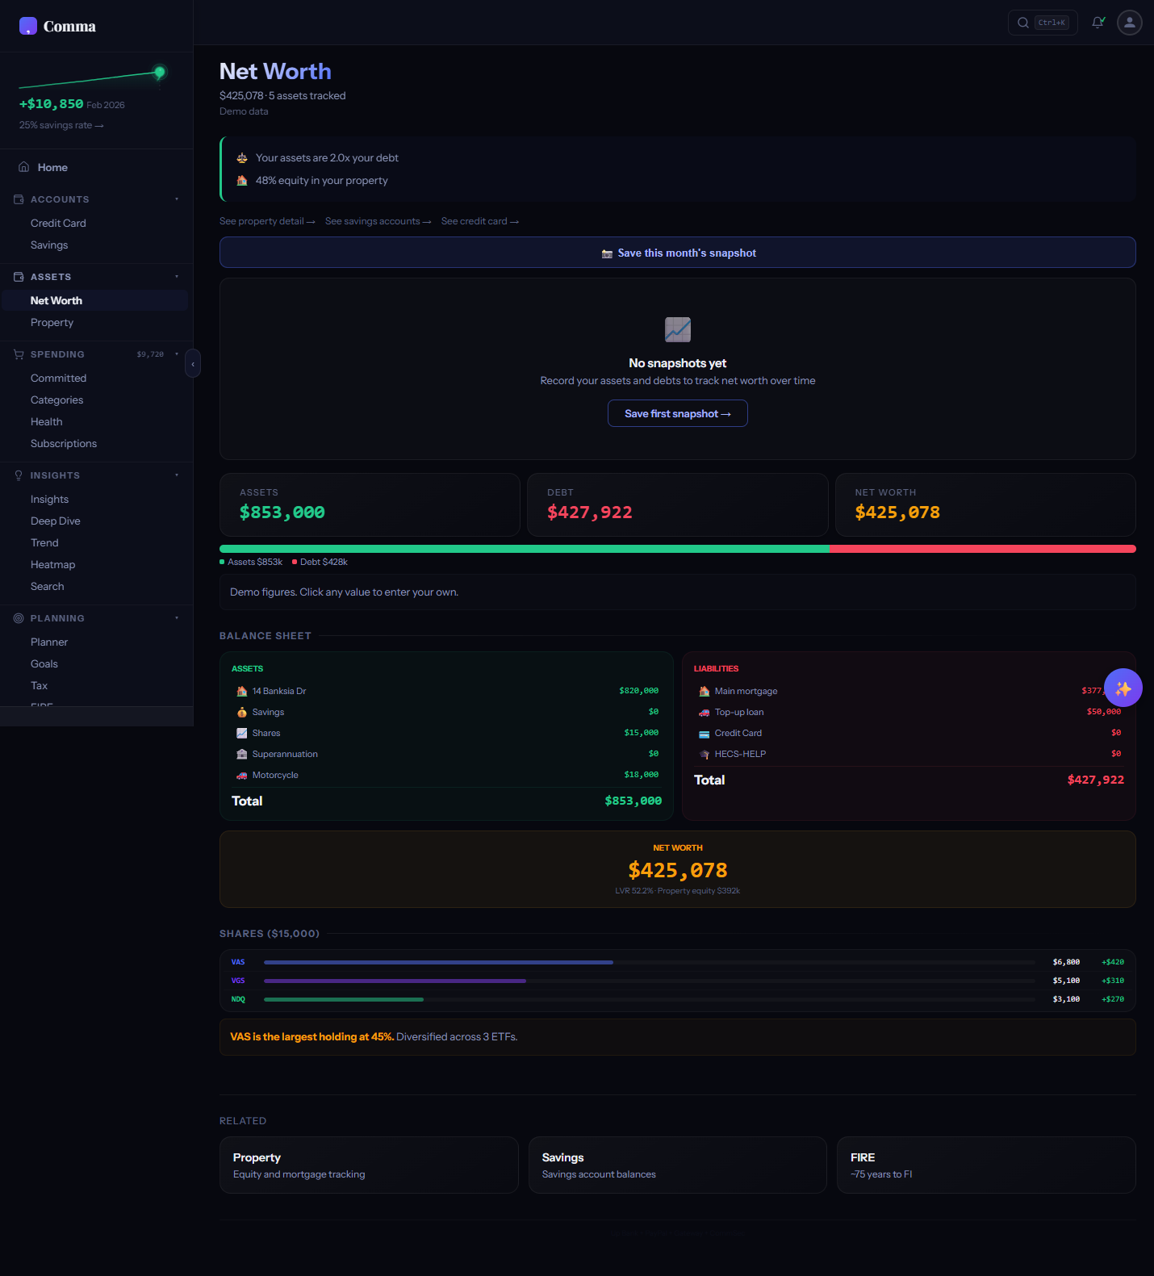
Task: Go to Subscriptions page
Action: pyautogui.click(x=64, y=443)
